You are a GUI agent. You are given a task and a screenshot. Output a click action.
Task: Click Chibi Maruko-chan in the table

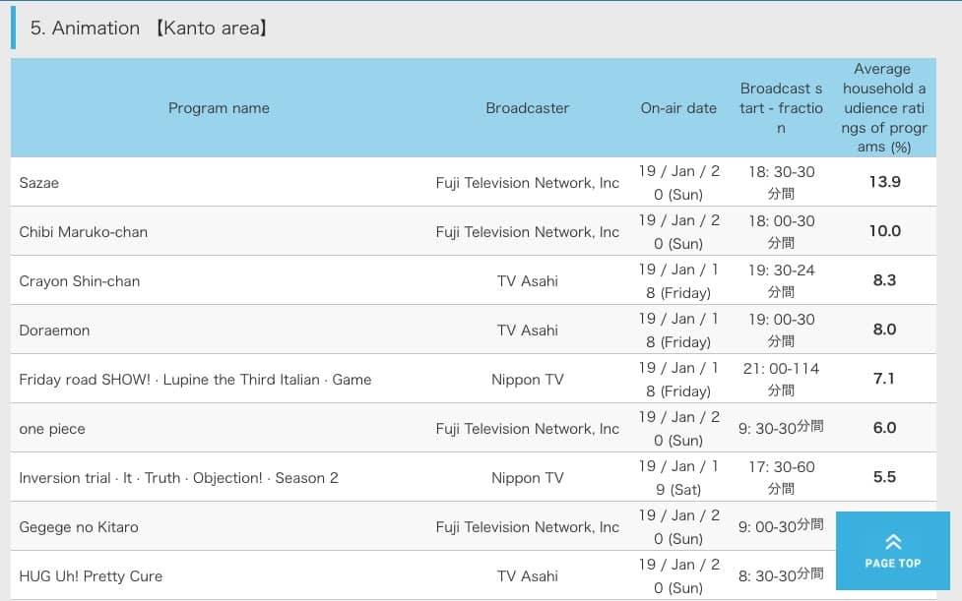point(84,232)
